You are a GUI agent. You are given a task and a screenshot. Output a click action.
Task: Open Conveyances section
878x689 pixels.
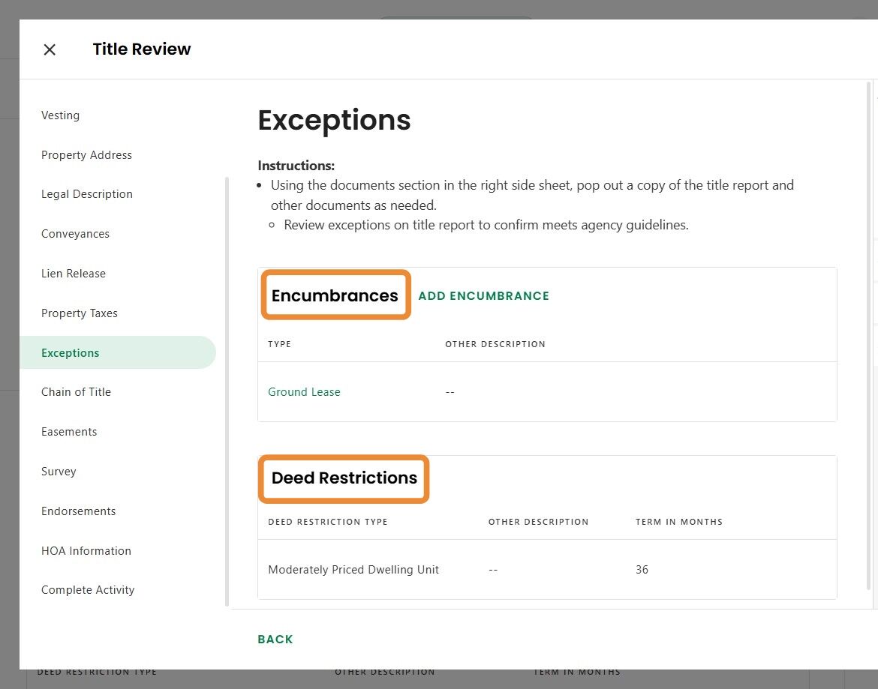(75, 234)
